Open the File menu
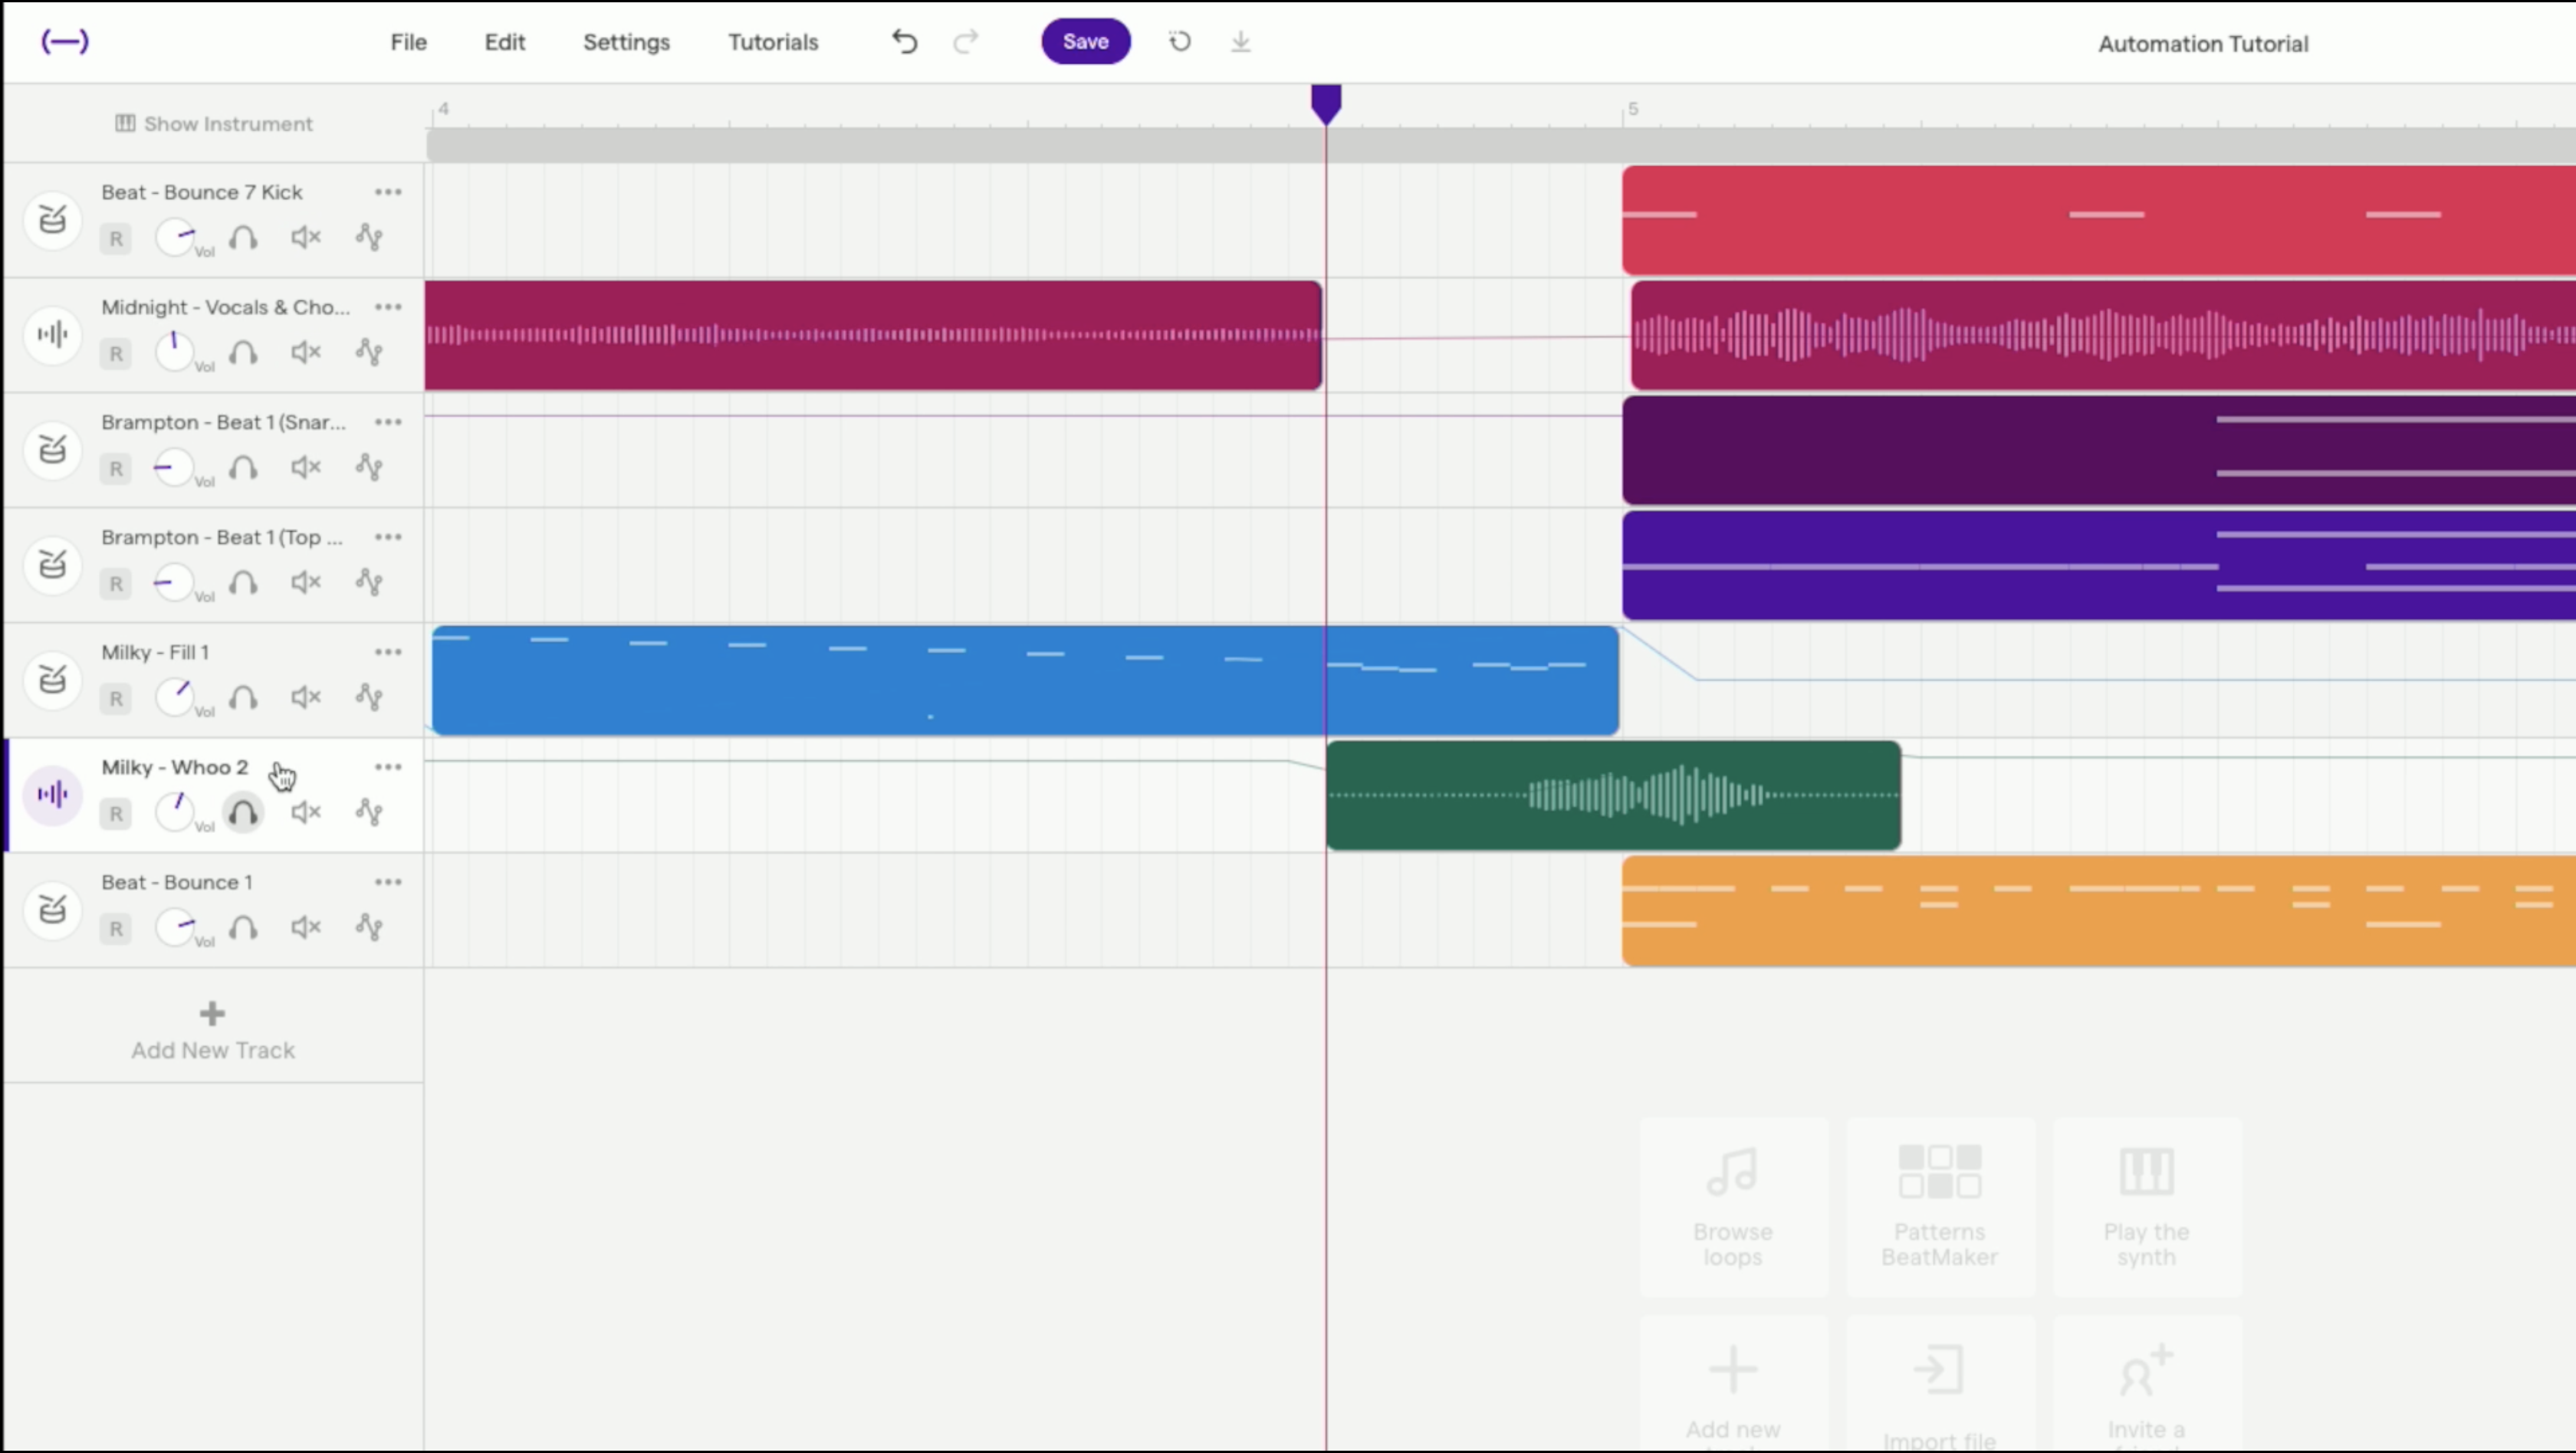 (408, 42)
